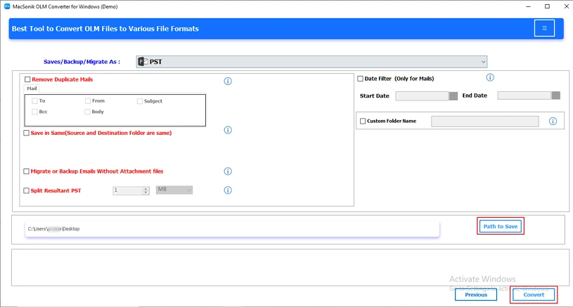Click info icon for Migrate Without Attachment files
Screen dimensions: 573x307
coord(228,171)
